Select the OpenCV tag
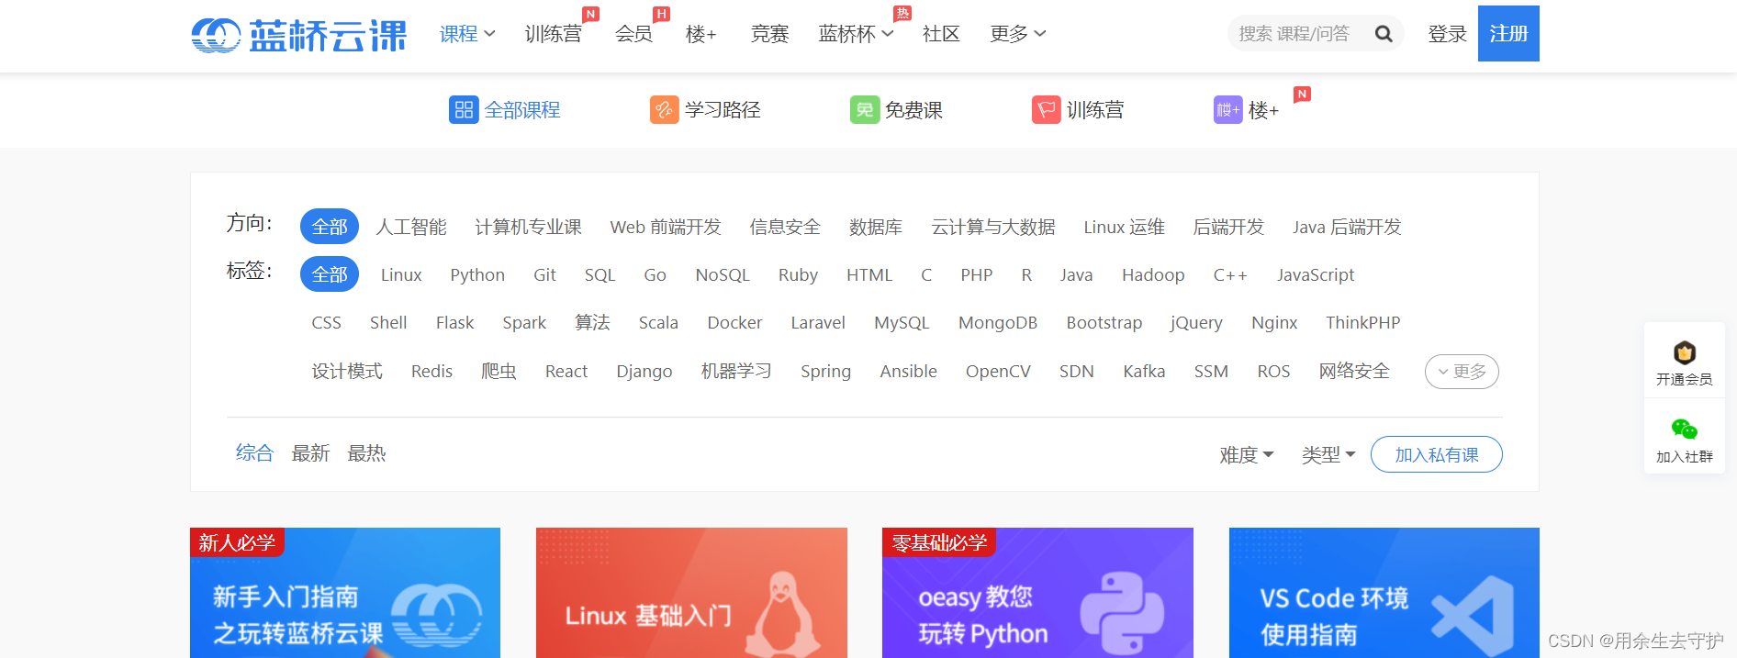The height and width of the screenshot is (658, 1737). [998, 372]
